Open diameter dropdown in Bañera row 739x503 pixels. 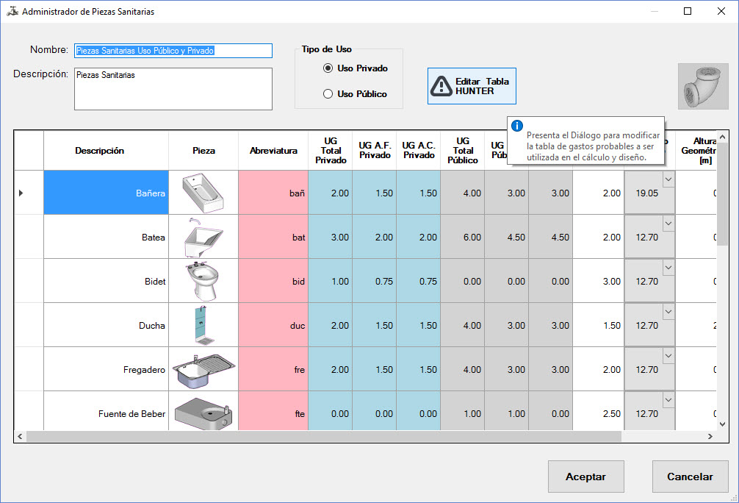click(668, 179)
